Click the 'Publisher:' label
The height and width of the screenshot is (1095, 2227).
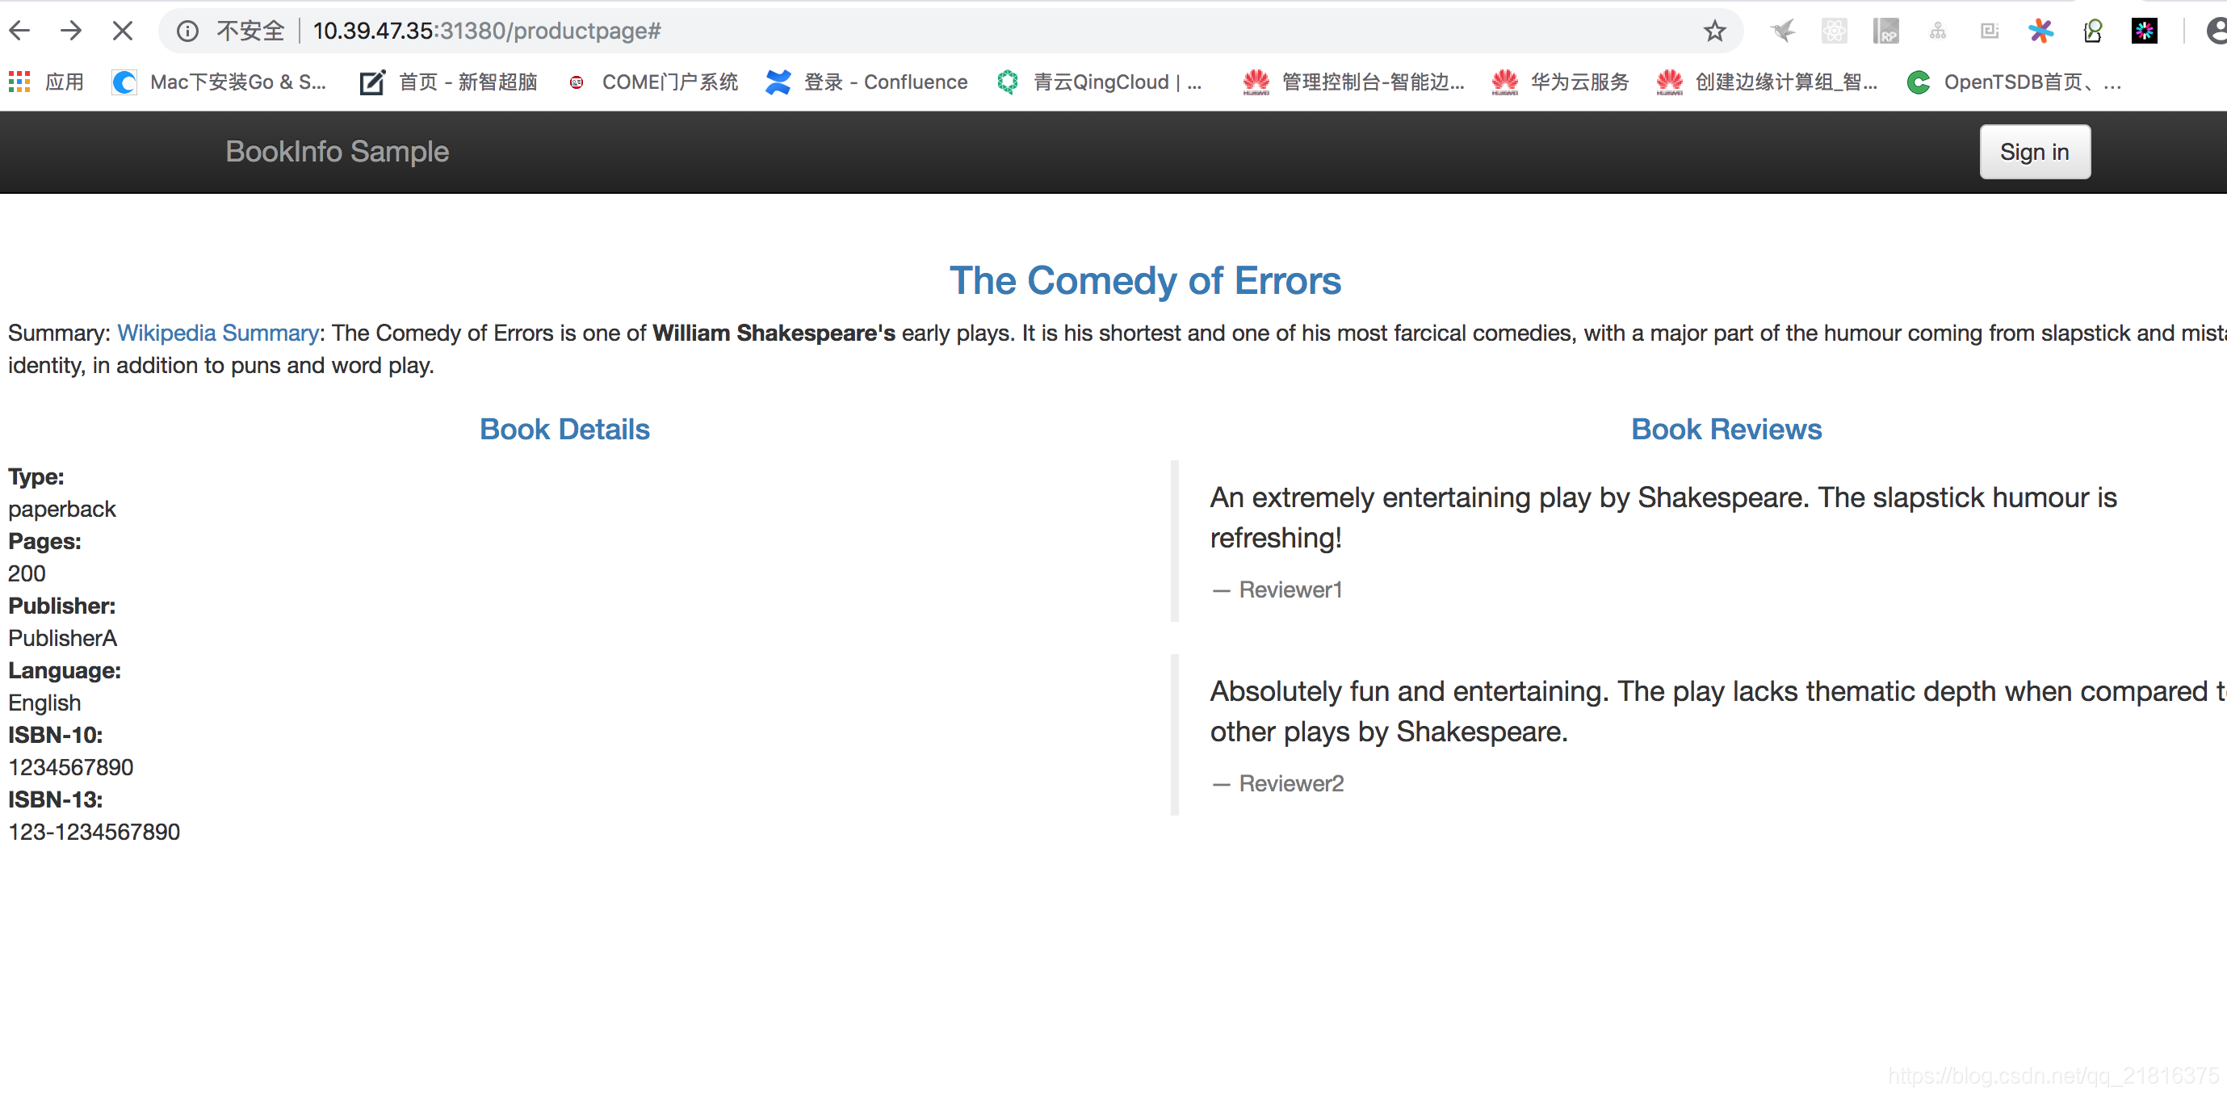click(x=61, y=606)
